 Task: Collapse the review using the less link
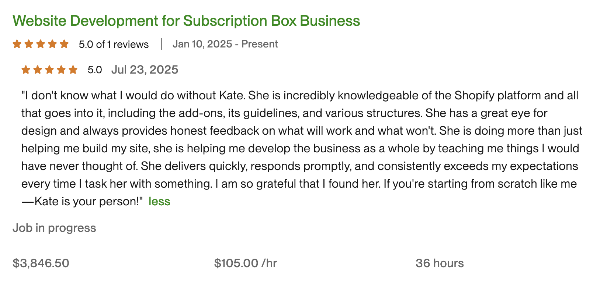click(x=159, y=202)
